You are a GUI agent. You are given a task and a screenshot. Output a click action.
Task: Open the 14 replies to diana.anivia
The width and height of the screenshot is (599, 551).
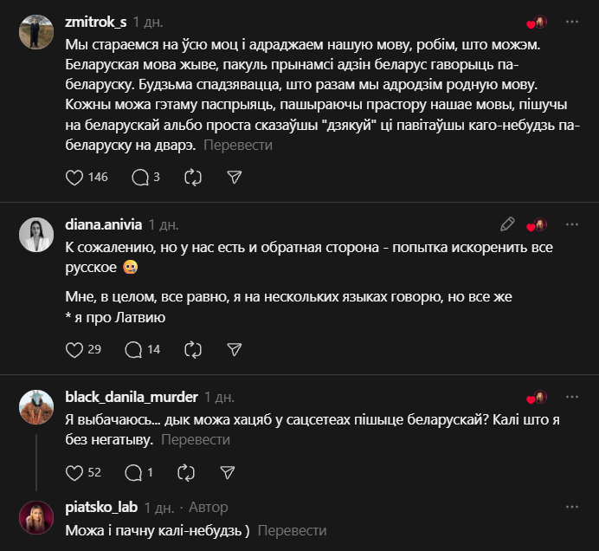[134, 349]
